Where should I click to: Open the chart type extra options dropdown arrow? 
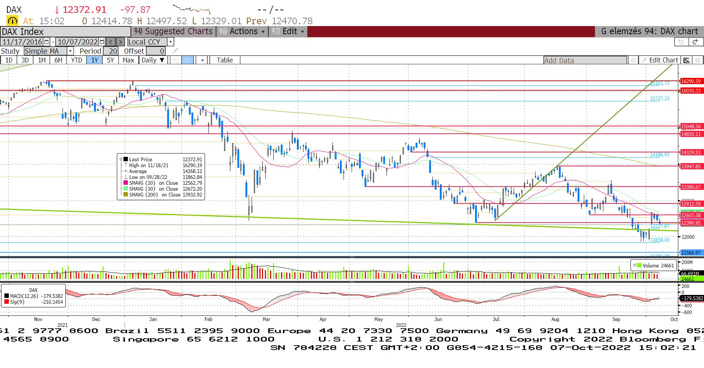coord(202,60)
